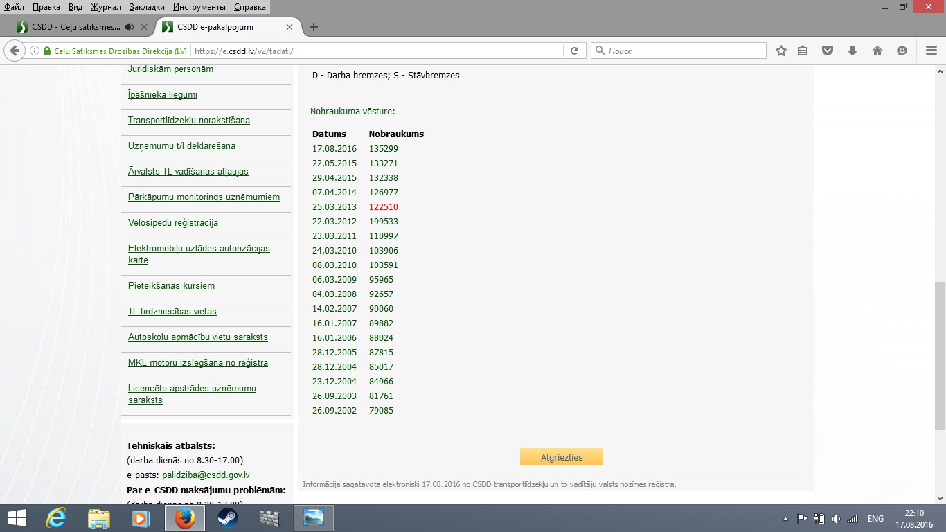Open MKL motoru izslēgšana no reģistra link

[x=198, y=363]
